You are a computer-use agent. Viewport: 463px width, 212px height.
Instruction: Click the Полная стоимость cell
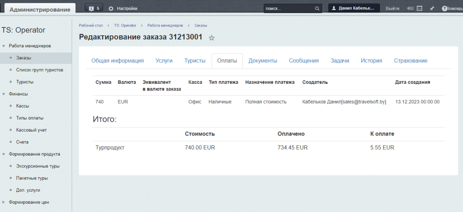click(266, 102)
